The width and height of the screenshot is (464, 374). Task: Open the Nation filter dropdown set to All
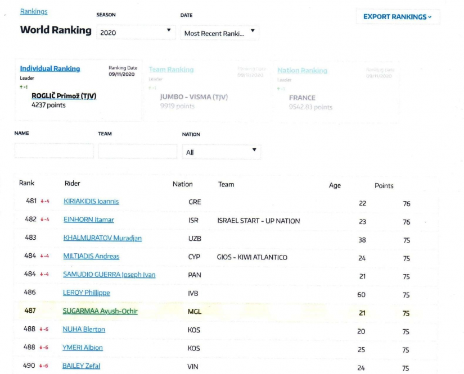(222, 152)
